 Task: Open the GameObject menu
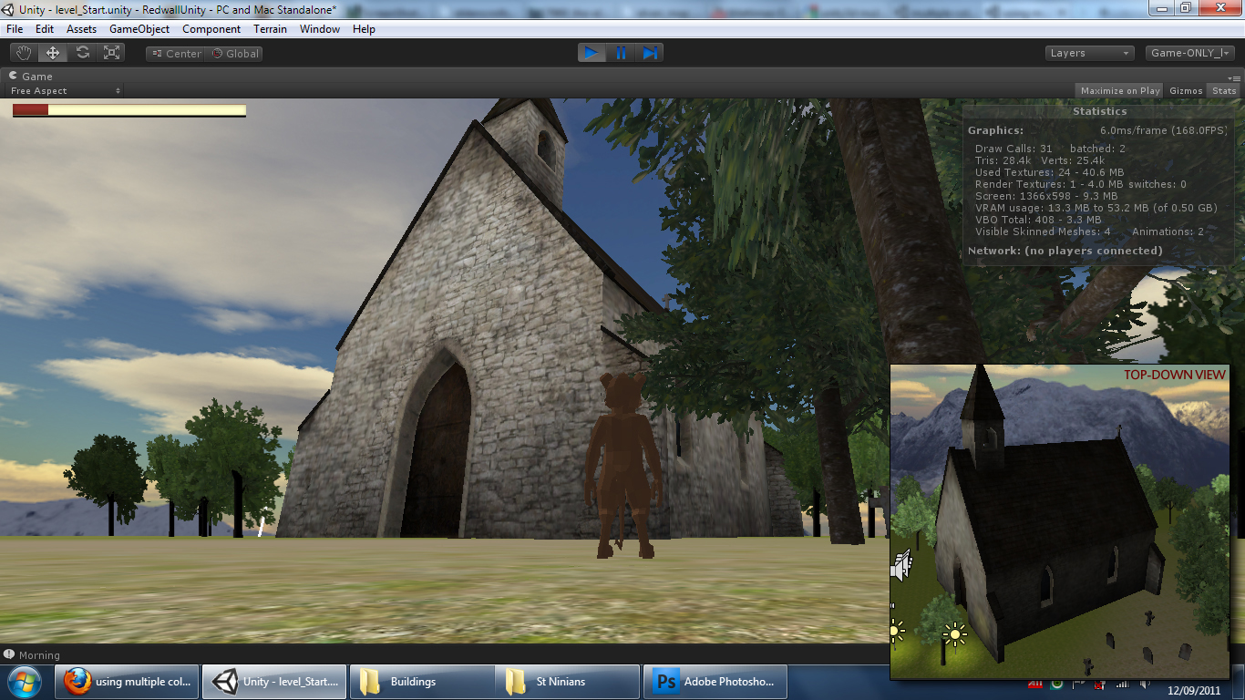139,29
